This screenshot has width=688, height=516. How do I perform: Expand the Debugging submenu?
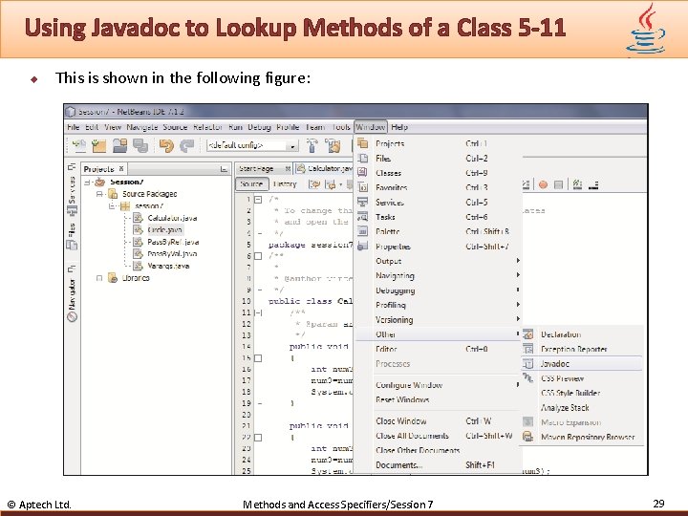pos(438,290)
